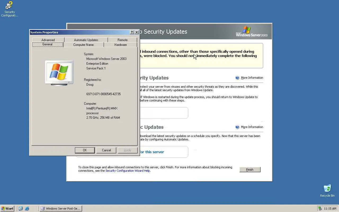This screenshot has width=339, height=212.
Task: Click the product ID 69713-071-0000545-42735
Action: click(104, 94)
